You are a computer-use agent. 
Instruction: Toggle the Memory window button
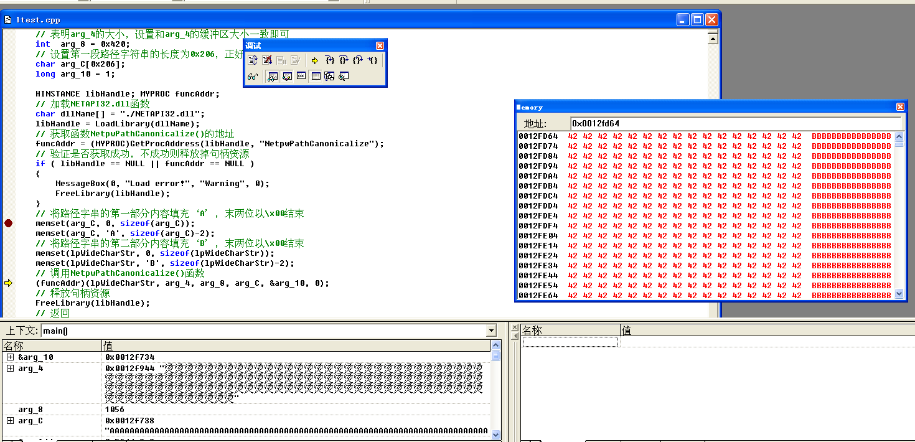coord(316,76)
